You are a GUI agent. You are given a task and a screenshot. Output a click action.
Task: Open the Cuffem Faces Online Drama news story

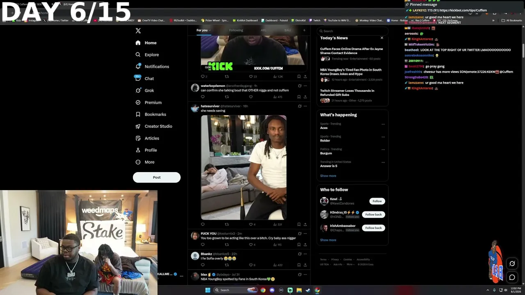352,54
